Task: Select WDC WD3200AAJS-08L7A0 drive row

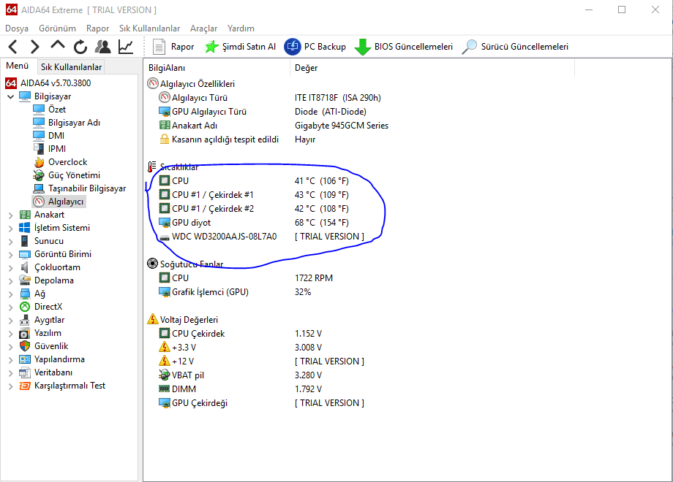Action: pos(261,237)
